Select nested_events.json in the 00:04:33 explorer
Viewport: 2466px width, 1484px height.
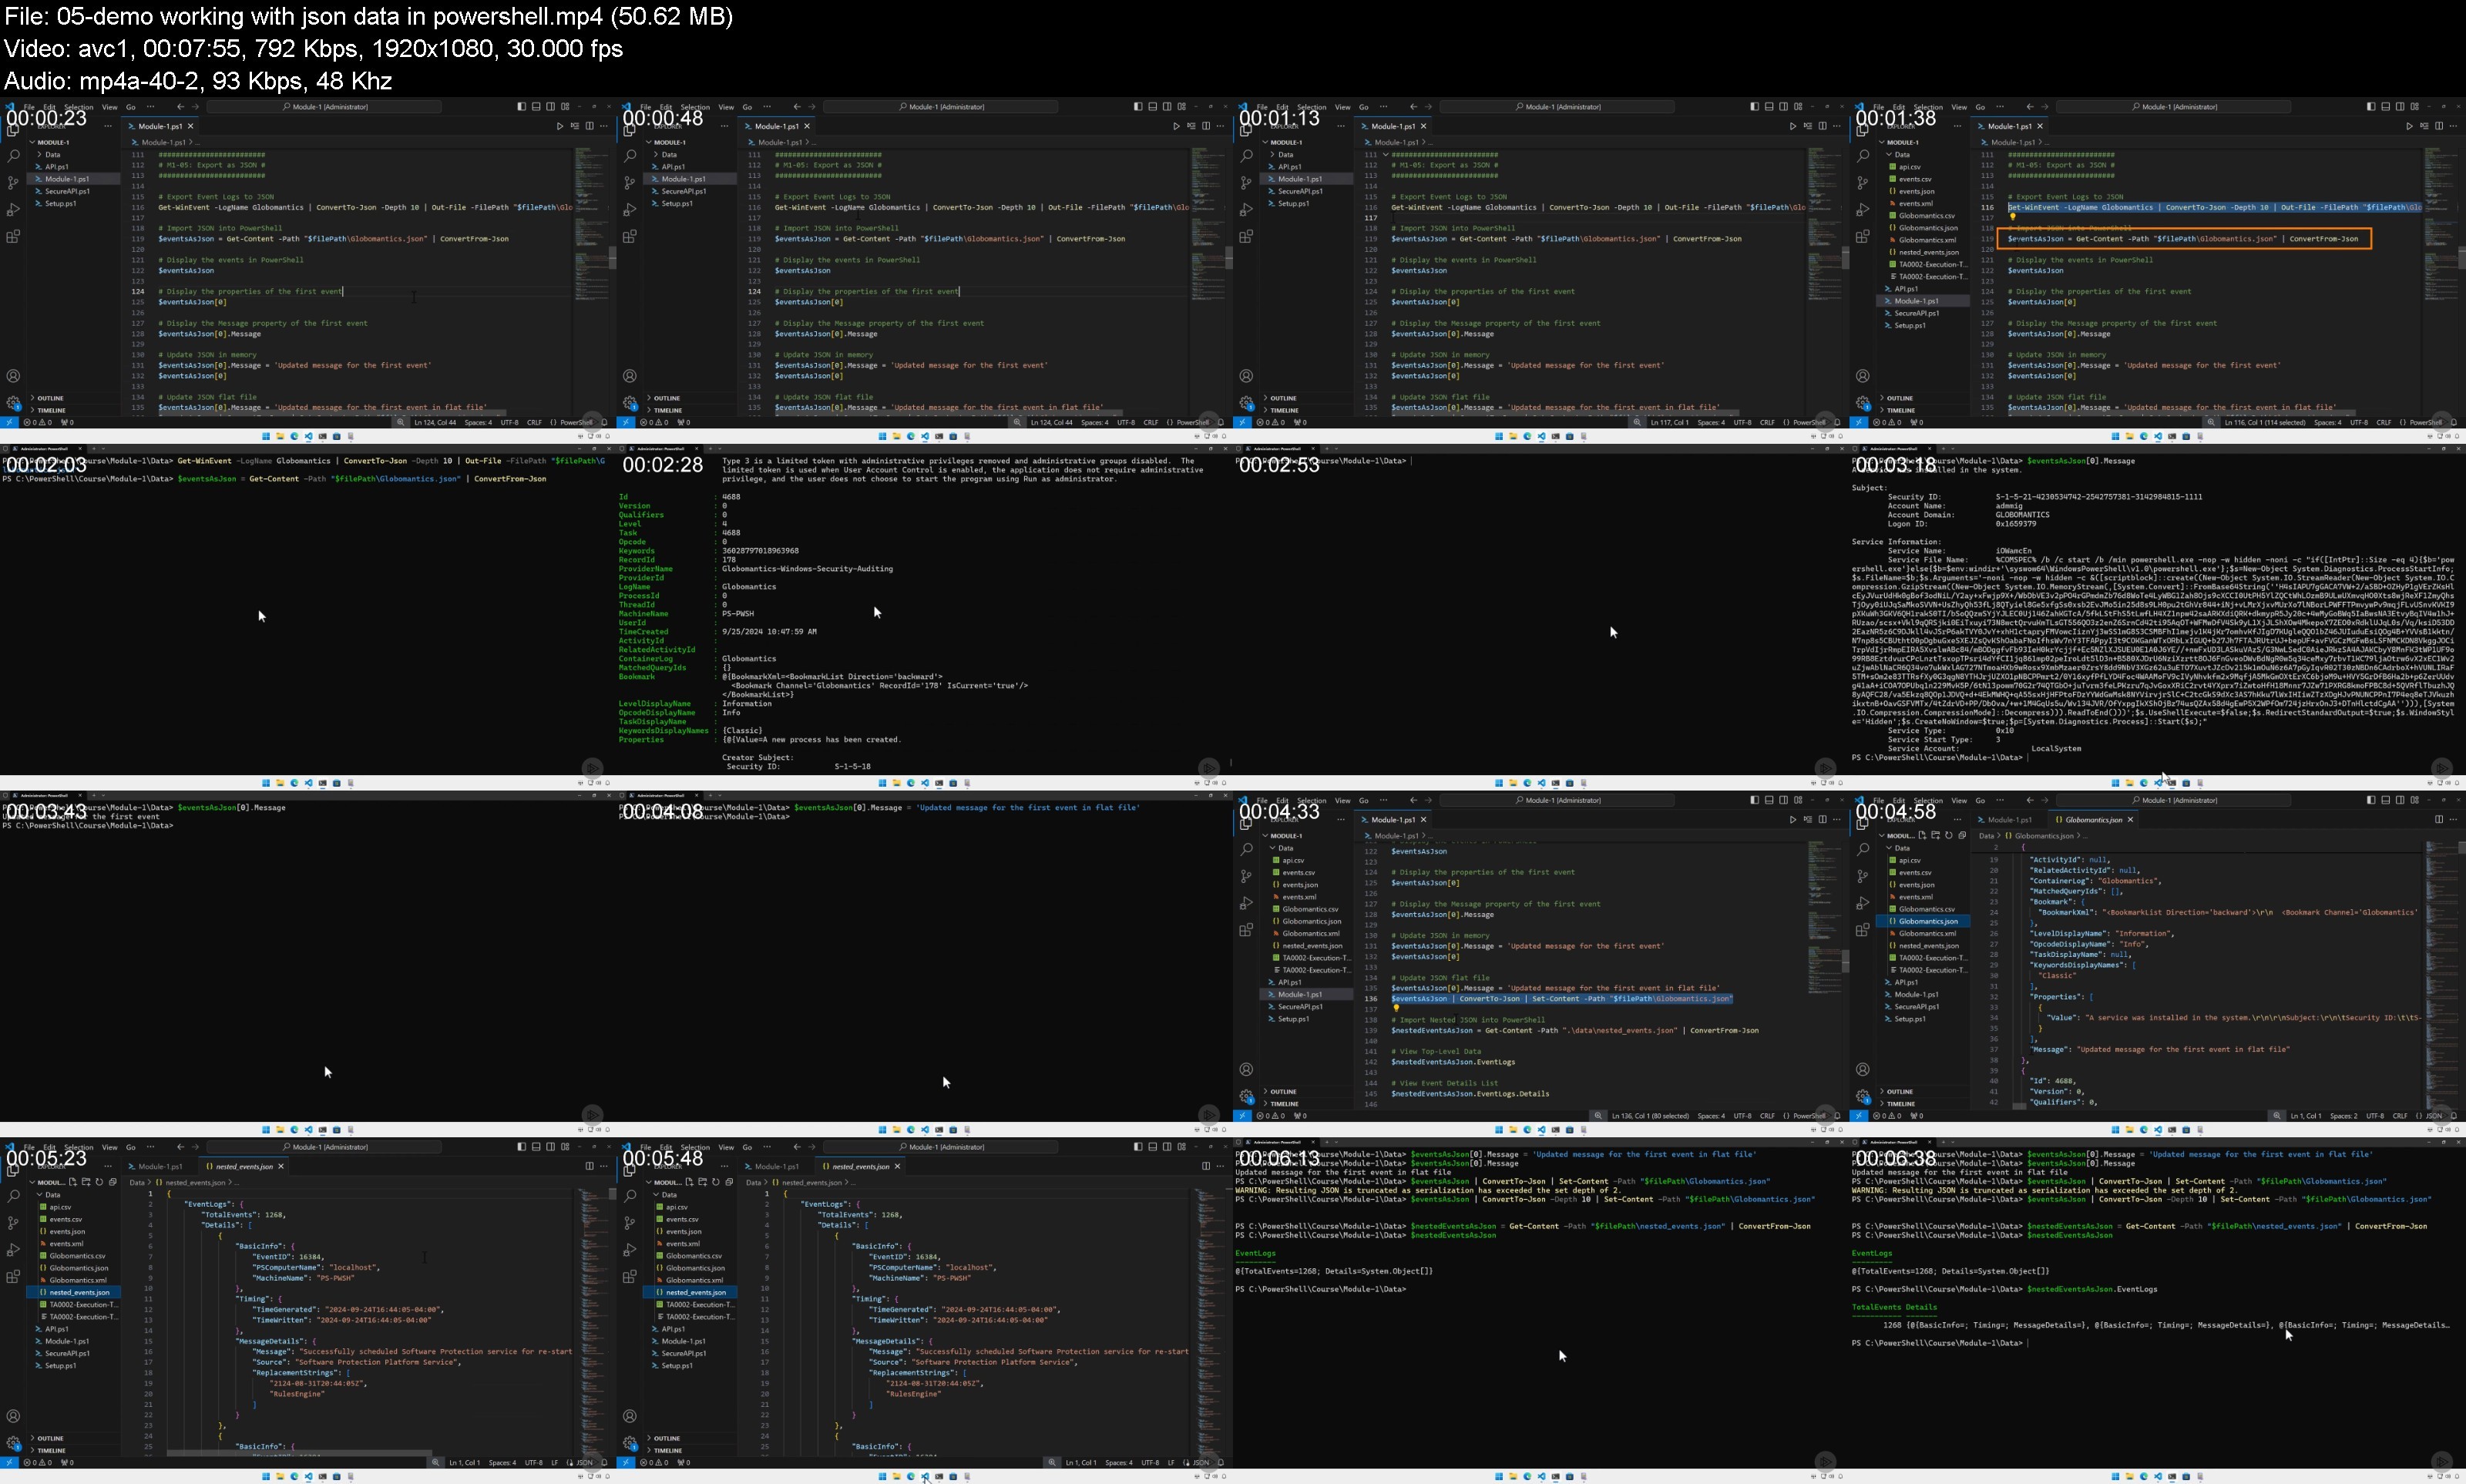click(x=1312, y=946)
